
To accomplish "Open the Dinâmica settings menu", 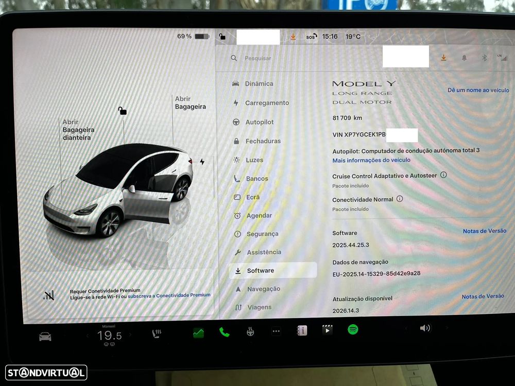I will (x=253, y=84).
